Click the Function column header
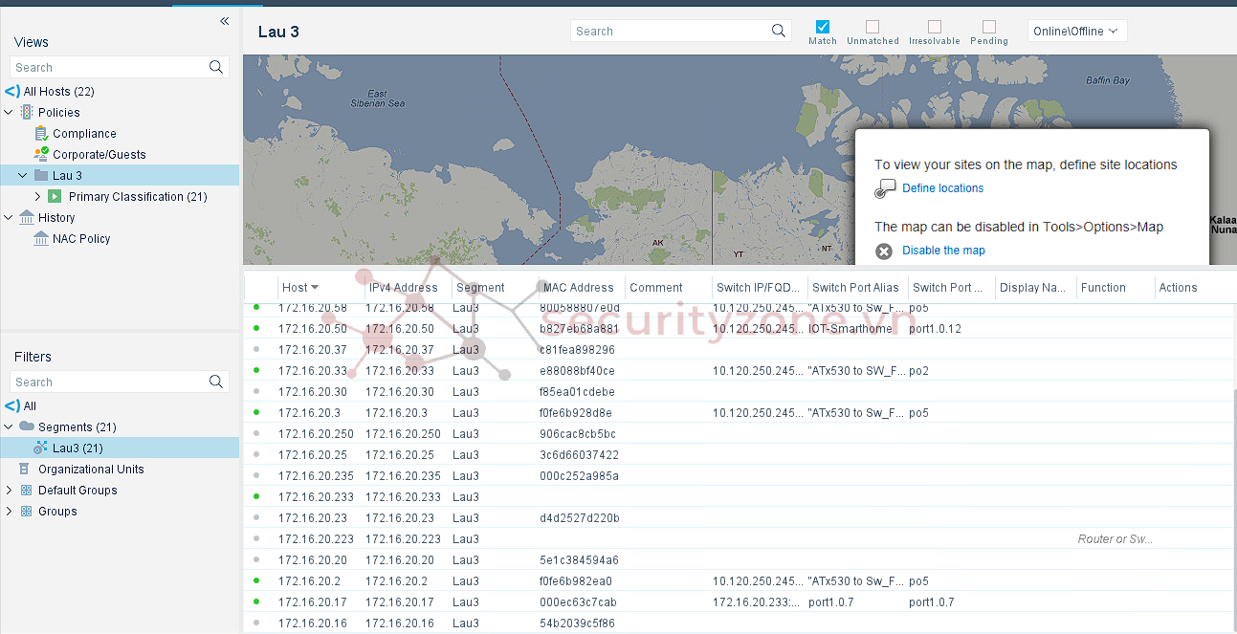 [1103, 288]
